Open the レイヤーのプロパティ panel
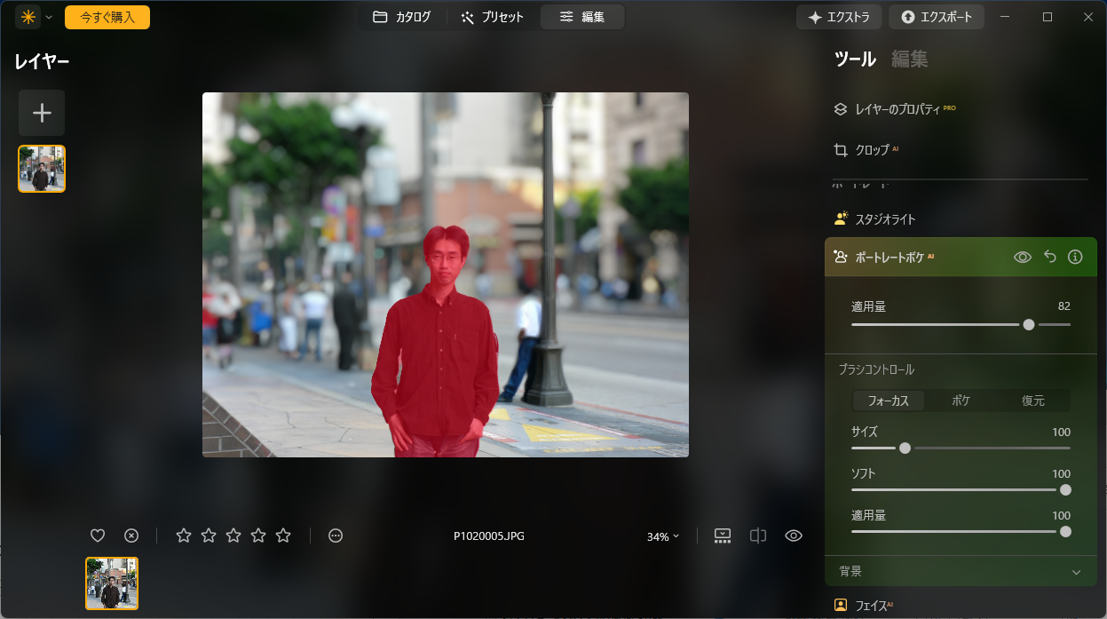Screen dimensions: 1107x619 [897, 108]
